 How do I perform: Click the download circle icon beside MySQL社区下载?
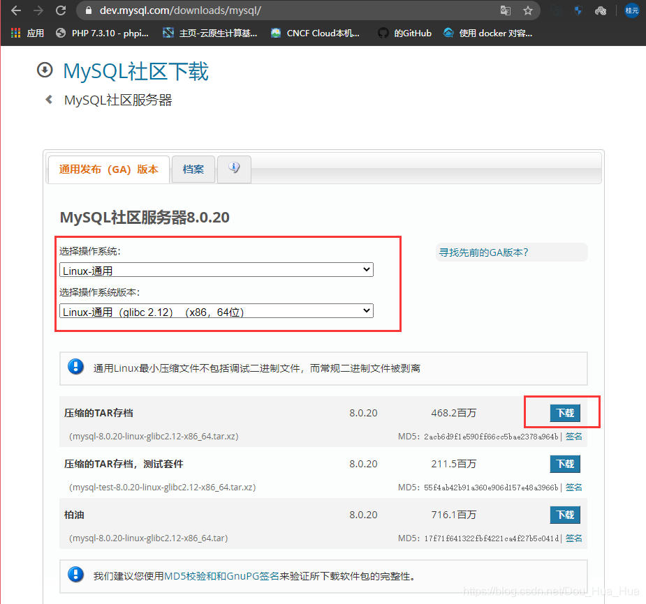(x=45, y=70)
